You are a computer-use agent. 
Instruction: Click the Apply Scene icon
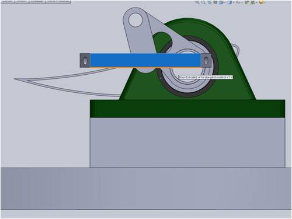[252, 2]
